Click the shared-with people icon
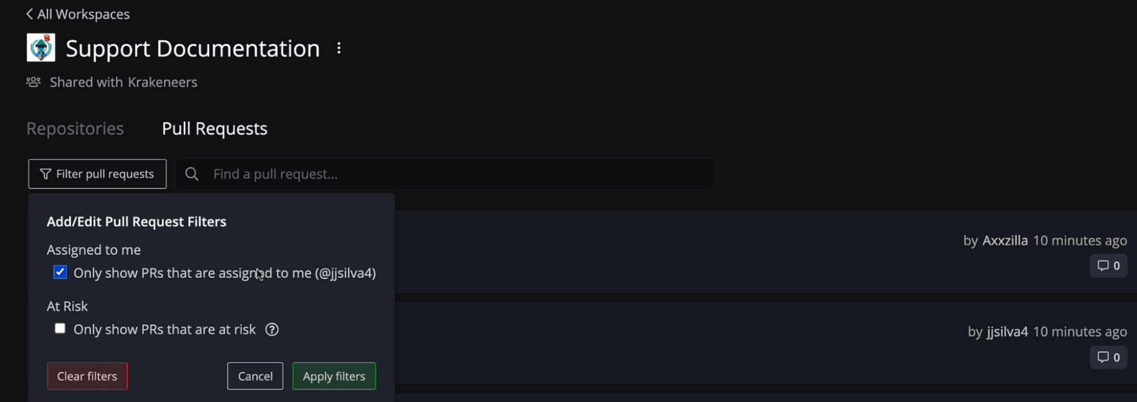Screen dimensions: 1137x402 click(33, 82)
